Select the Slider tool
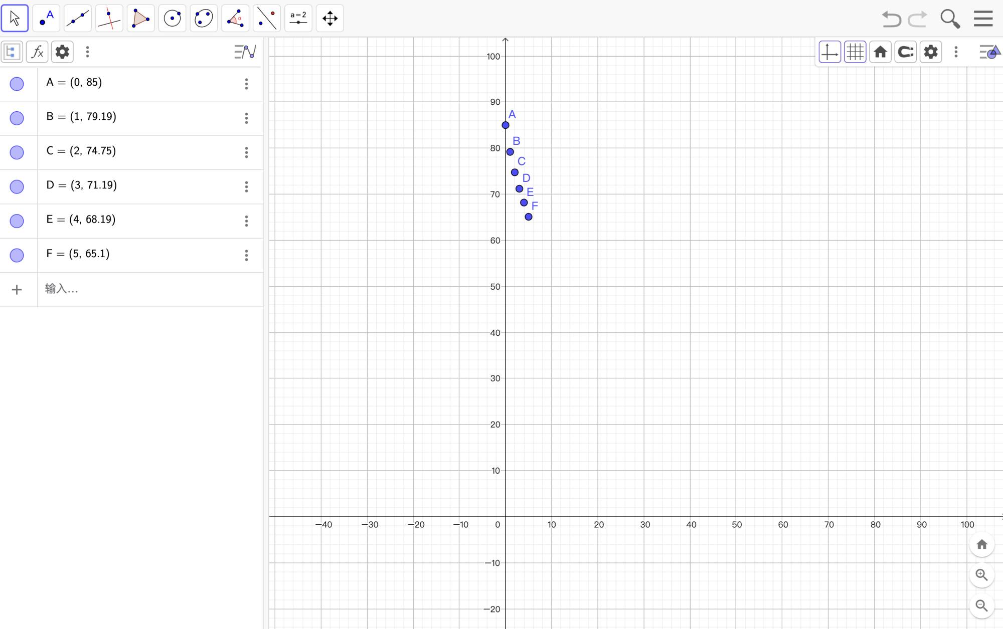1003x629 pixels. click(x=298, y=19)
